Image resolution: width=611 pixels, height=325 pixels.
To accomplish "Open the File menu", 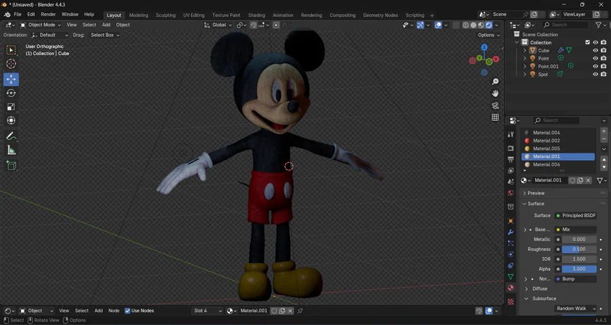I will pyautogui.click(x=18, y=14).
